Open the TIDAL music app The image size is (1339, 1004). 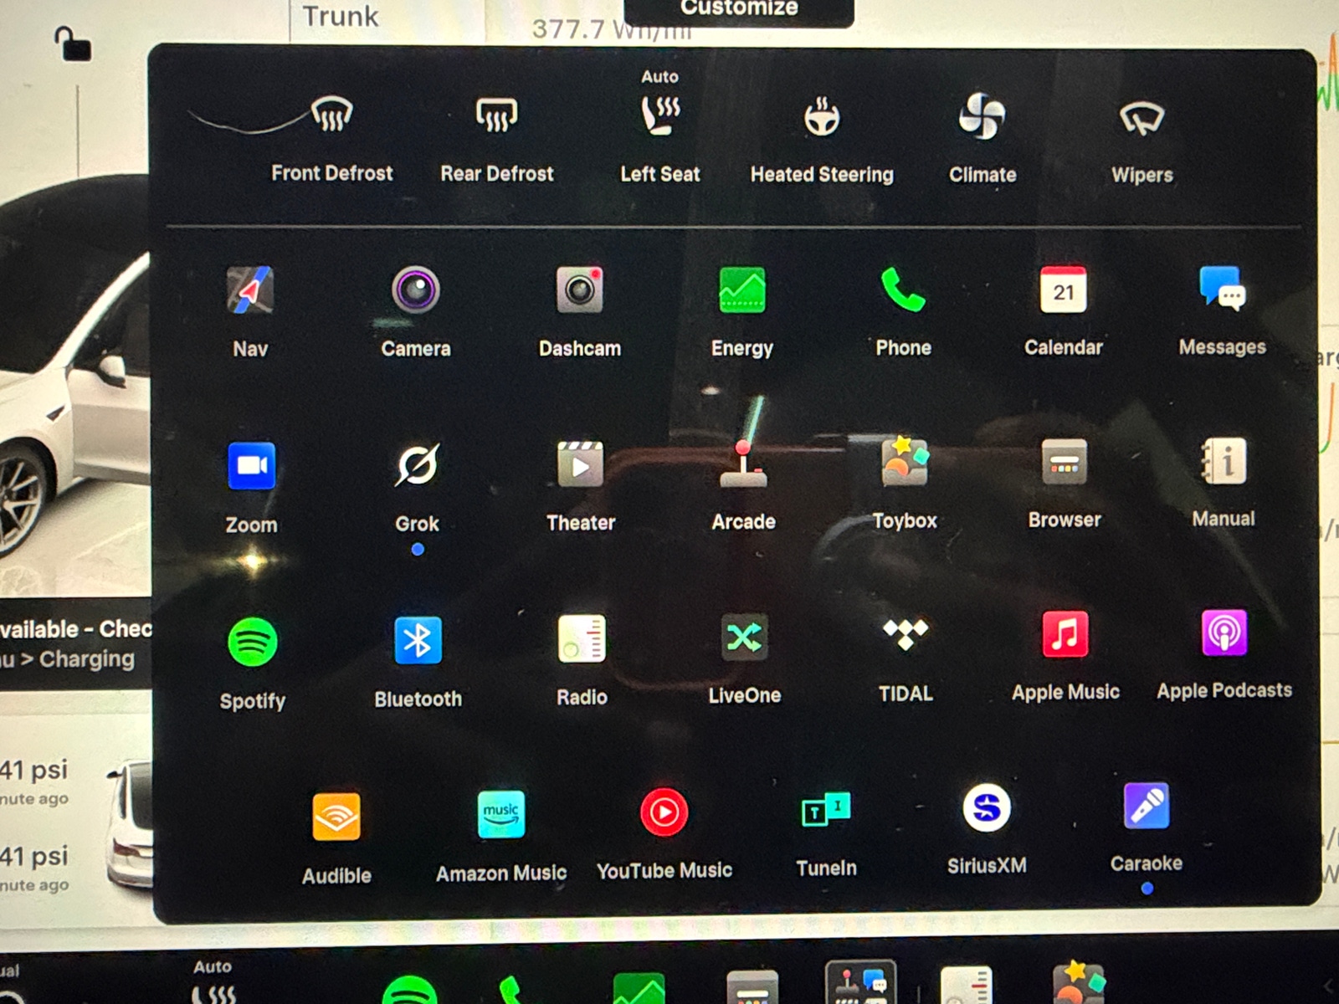(905, 635)
